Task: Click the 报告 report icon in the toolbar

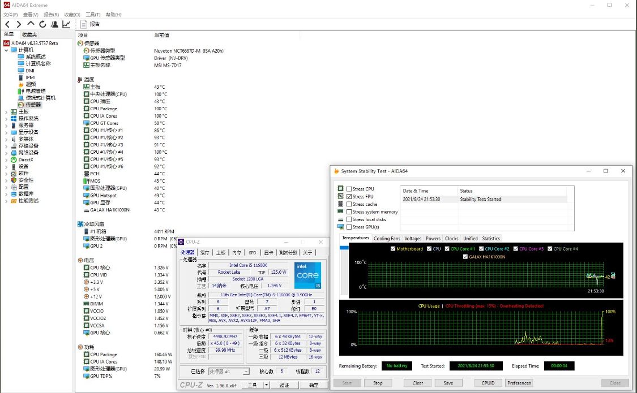Action: tap(83, 24)
